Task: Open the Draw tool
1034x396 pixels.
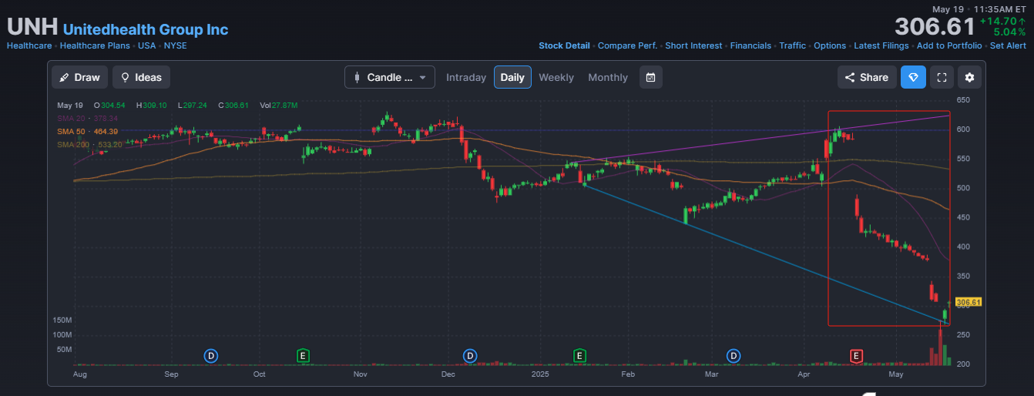Action: [x=79, y=77]
